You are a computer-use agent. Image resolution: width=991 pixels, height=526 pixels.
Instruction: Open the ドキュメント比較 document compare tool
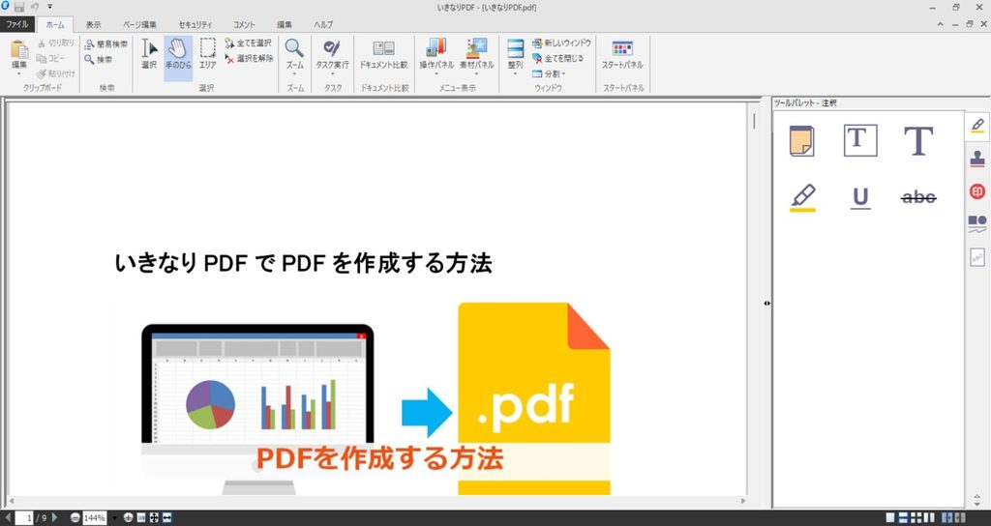point(383,55)
